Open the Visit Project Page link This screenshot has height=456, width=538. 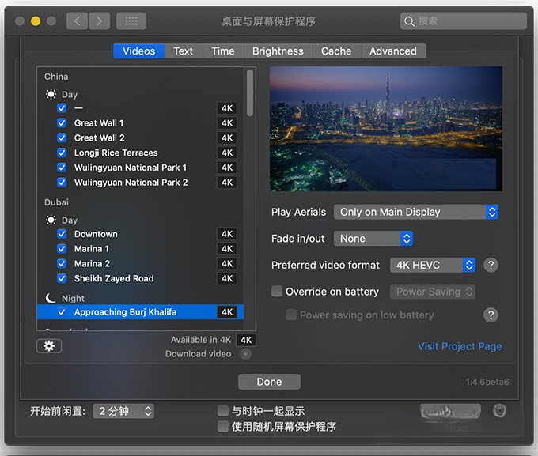coord(460,346)
